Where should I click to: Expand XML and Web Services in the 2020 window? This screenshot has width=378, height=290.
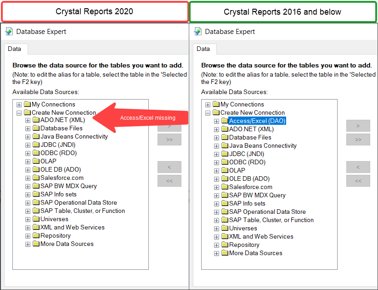(x=28, y=228)
